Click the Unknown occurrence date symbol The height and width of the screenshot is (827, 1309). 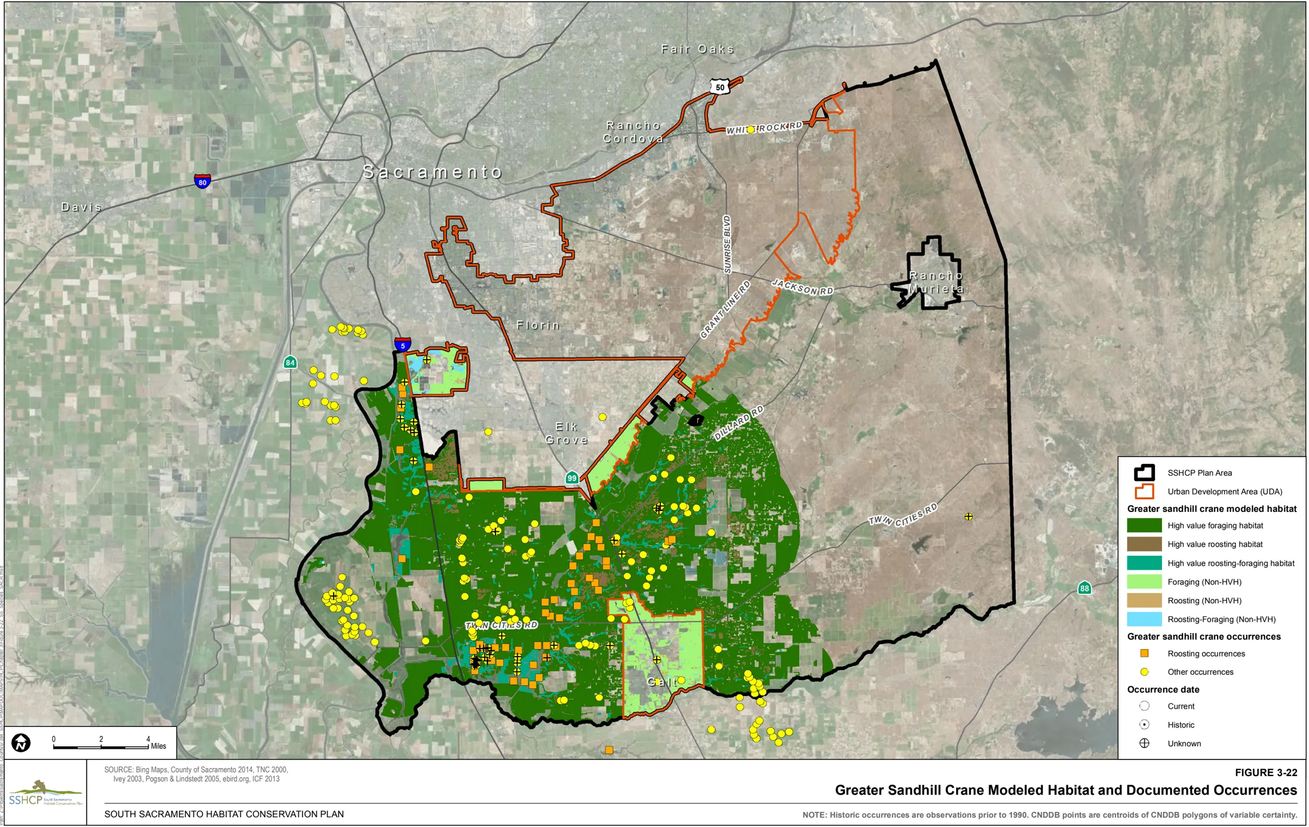1144,743
